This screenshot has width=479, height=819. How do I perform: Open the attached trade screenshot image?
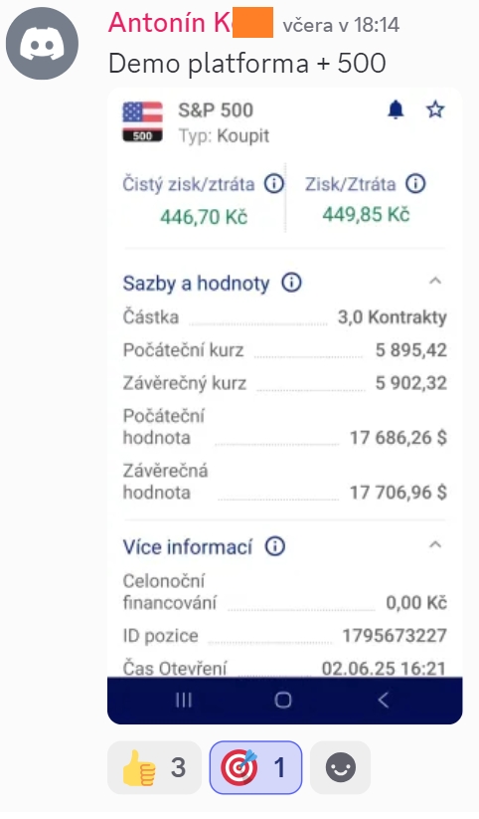point(285,406)
